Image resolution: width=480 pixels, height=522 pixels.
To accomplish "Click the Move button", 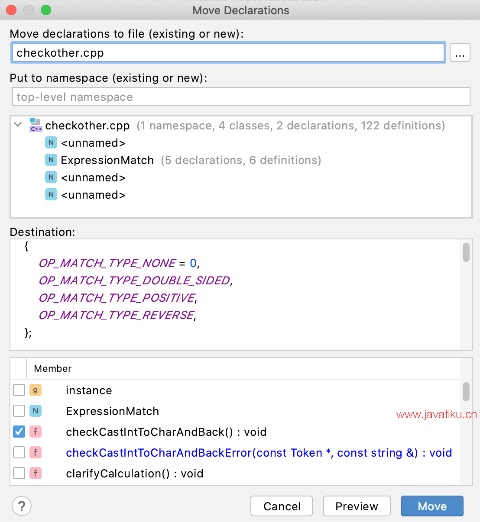I will coord(432,506).
